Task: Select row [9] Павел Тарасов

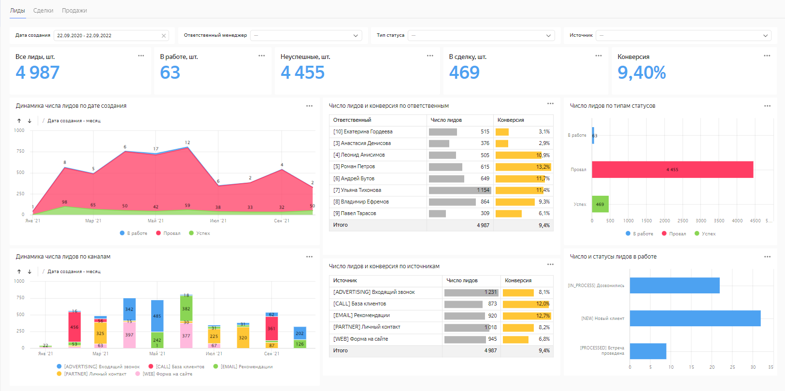Action: 441,213
